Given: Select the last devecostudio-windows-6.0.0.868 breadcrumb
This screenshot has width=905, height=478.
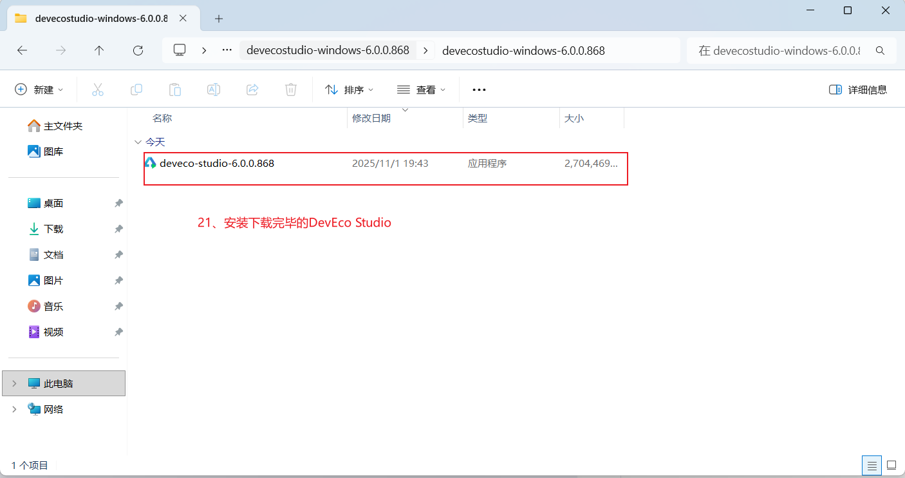Looking at the screenshot, I should pyautogui.click(x=523, y=50).
